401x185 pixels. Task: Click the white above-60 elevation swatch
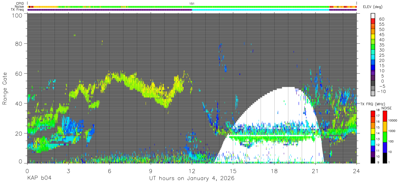[x=373, y=16]
